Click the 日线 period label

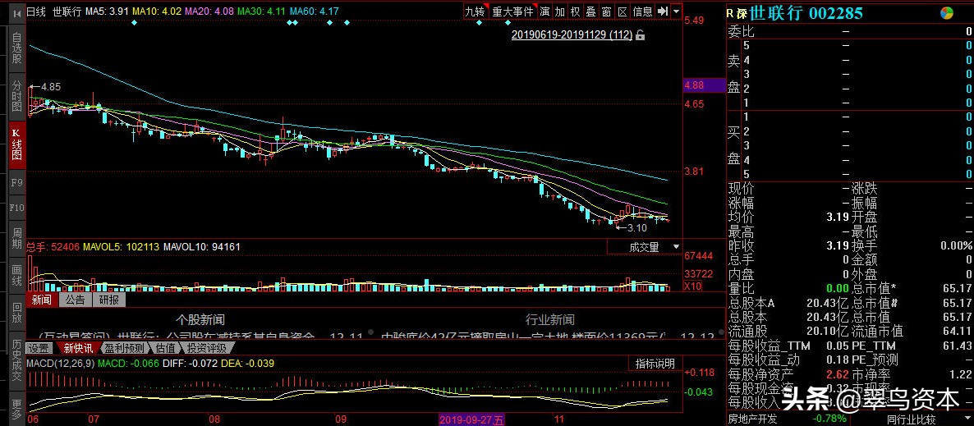[x=37, y=11]
